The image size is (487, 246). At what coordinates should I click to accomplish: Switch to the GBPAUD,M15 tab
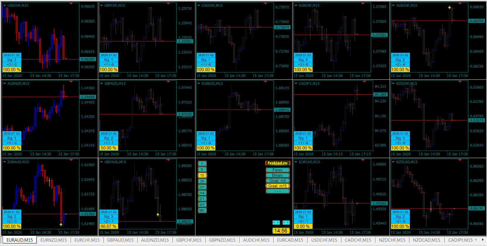point(120,240)
